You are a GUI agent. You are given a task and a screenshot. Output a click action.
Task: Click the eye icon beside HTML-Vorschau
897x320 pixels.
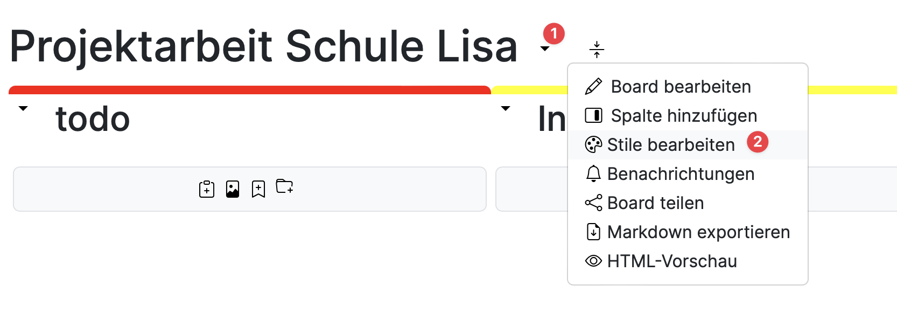tap(593, 261)
